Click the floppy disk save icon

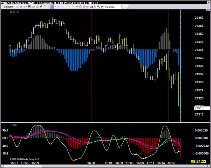[x=29, y=7]
